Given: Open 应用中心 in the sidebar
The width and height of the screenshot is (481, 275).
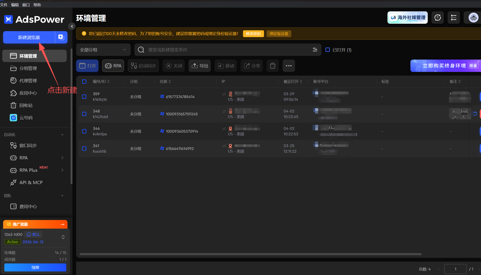Looking at the screenshot, I should 35,93.
